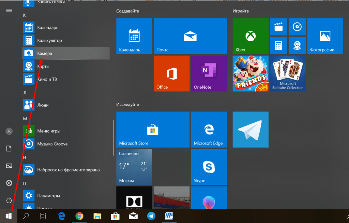
Task: Click the orange Office tile
Action: click(171, 74)
